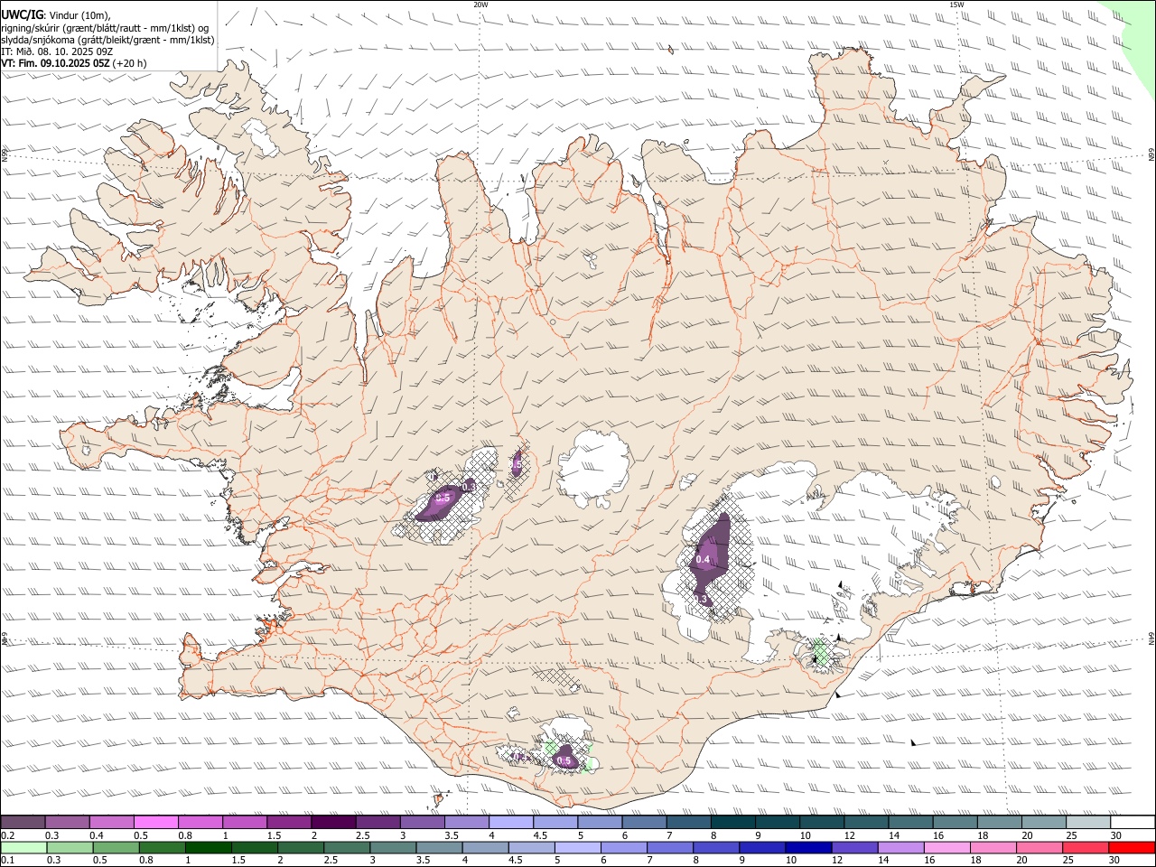Click the 0.3 value below the eastern purple patch
Image resolution: width=1156 pixels, height=867 pixels.
tap(700, 599)
